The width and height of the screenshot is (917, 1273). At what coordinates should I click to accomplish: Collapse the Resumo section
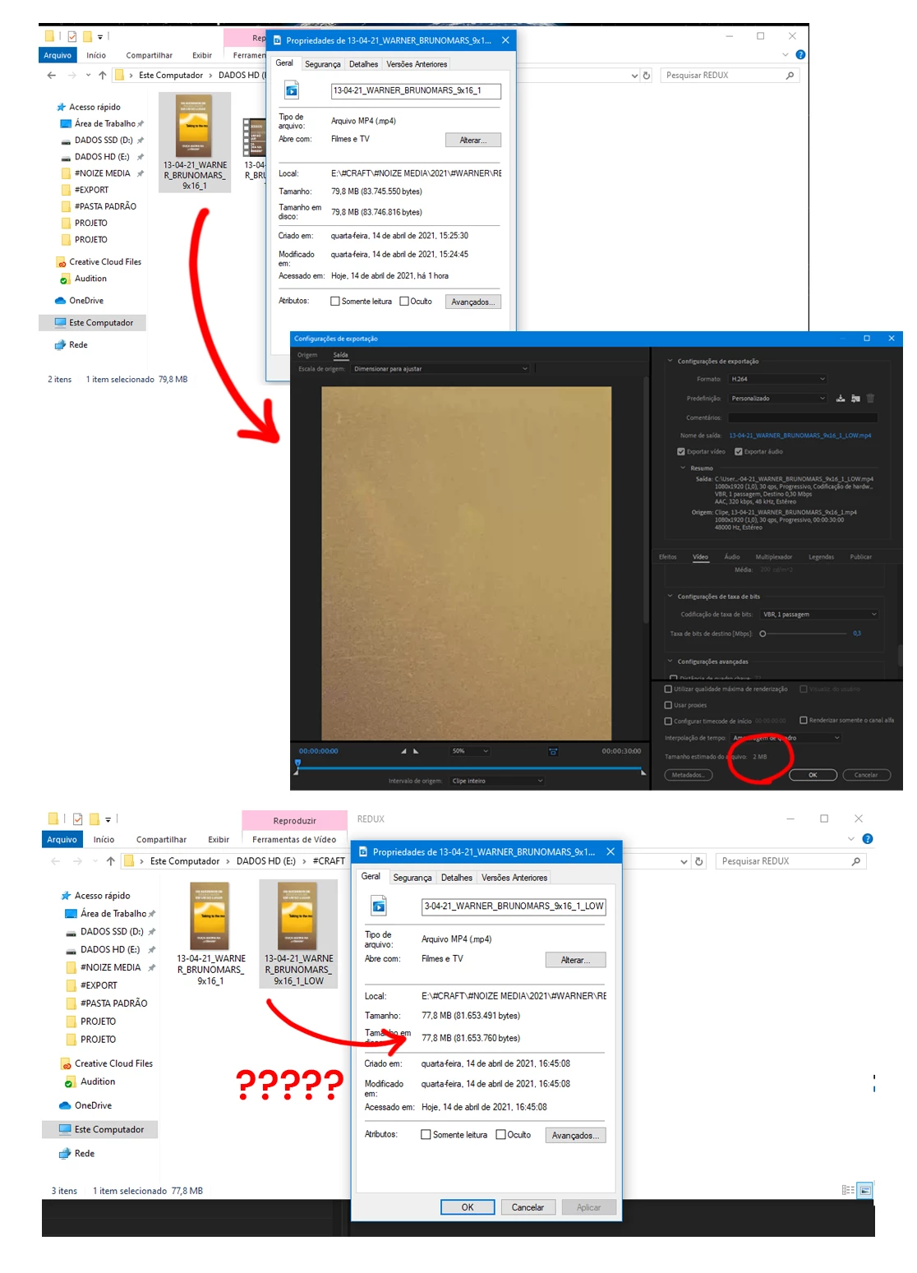click(683, 468)
